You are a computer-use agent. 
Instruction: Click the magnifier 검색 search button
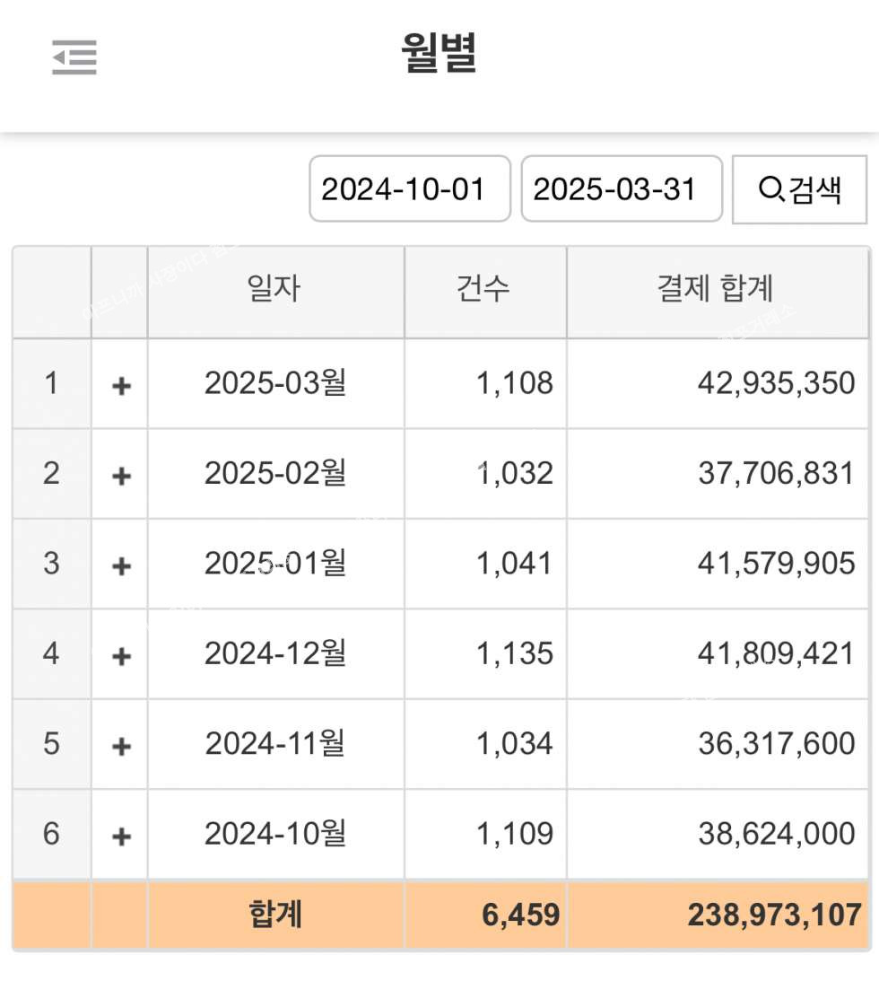click(799, 189)
